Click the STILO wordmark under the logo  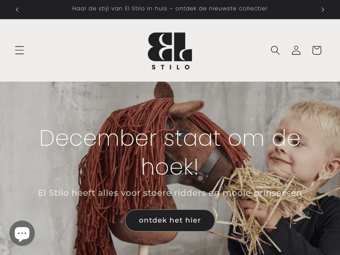tap(170, 67)
